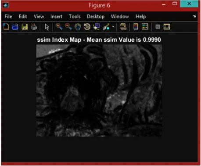Open the Tools menu
The width and height of the screenshot is (201, 166).
tap(75, 16)
